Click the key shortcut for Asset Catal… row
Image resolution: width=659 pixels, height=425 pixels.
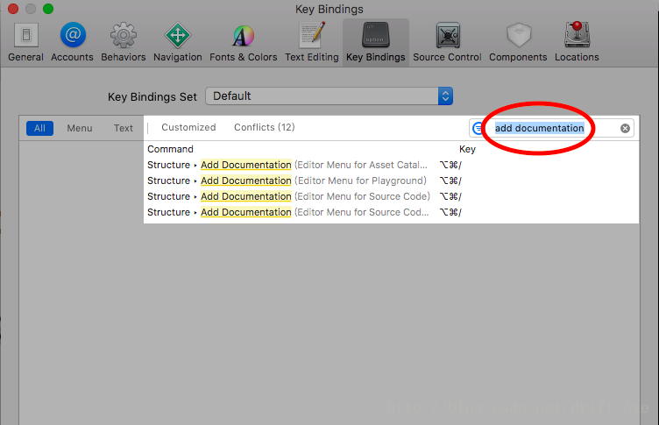pyautogui.click(x=450, y=165)
